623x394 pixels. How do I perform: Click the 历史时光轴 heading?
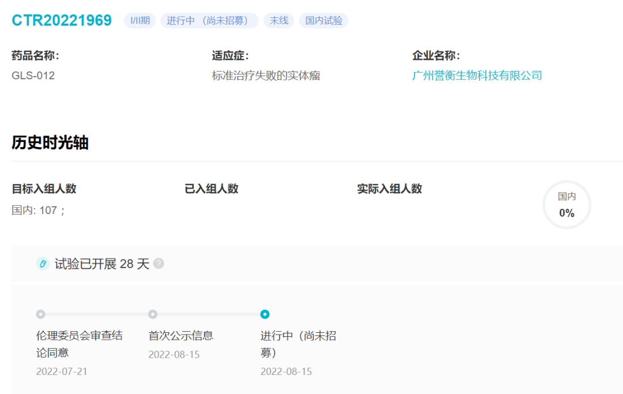pyautogui.click(x=50, y=142)
